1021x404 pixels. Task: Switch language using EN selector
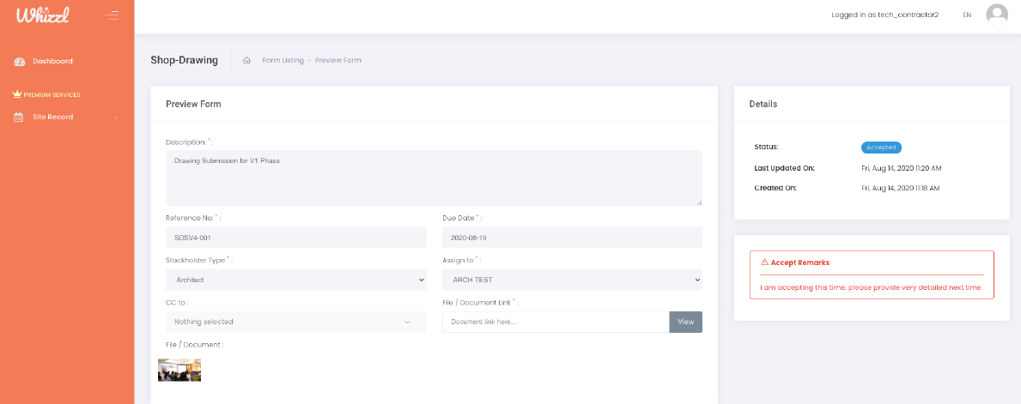click(x=967, y=15)
